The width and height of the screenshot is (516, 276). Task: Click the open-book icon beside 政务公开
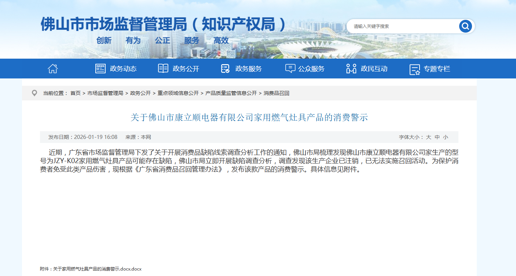click(163, 69)
